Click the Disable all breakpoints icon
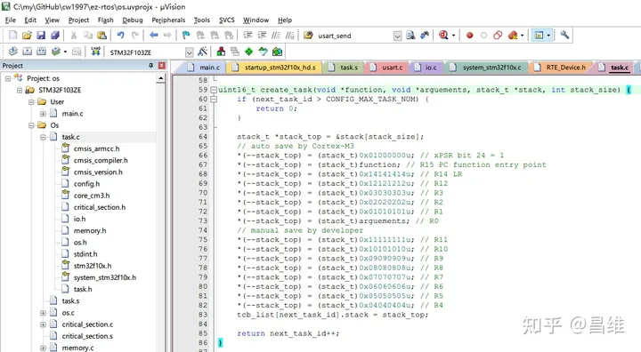 [498, 36]
